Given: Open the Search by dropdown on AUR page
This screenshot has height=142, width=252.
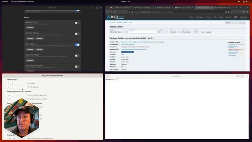Looking at the screenshot, I should (x=119, y=32).
